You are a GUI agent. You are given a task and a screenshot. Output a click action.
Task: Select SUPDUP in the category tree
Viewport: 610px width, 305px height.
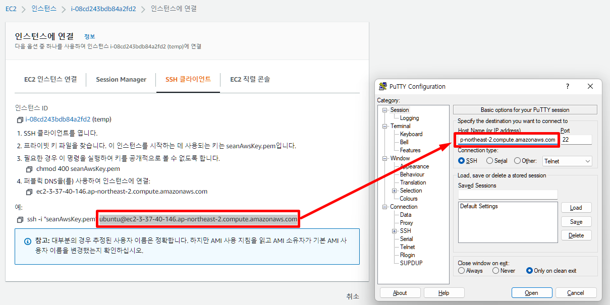[411, 263]
